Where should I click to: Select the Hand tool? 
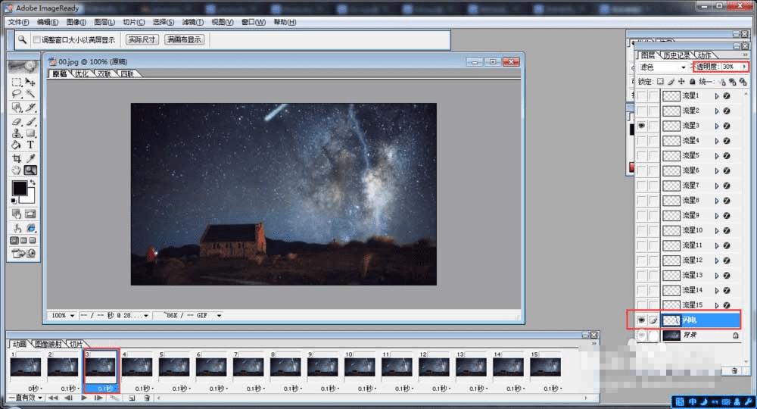coord(17,170)
